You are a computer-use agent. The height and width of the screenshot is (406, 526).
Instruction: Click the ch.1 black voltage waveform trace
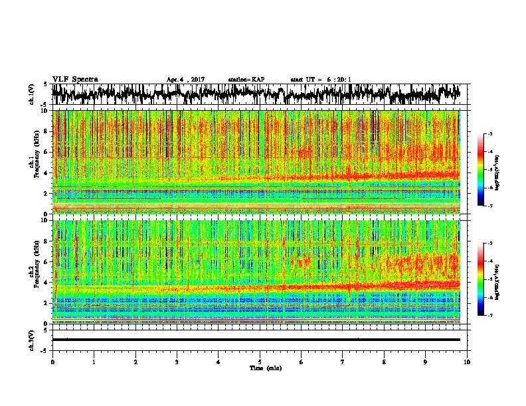point(256,94)
